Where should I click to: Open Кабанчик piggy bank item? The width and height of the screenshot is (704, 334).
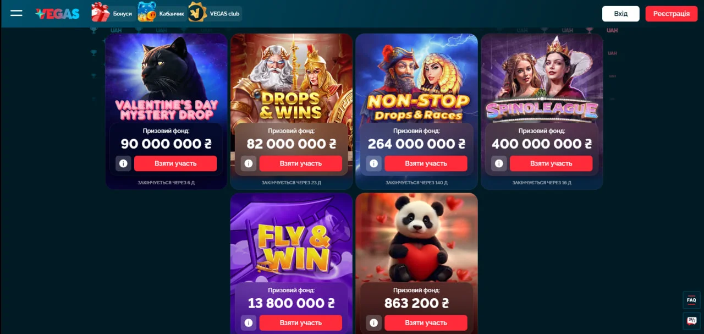pyautogui.click(x=161, y=13)
